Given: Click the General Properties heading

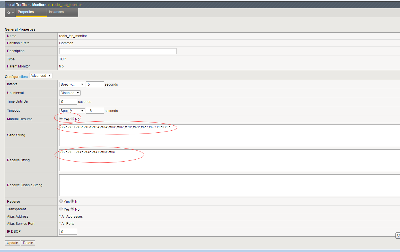Looking at the screenshot, I should coord(20,29).
